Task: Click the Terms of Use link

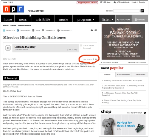Action: point(72,85)
